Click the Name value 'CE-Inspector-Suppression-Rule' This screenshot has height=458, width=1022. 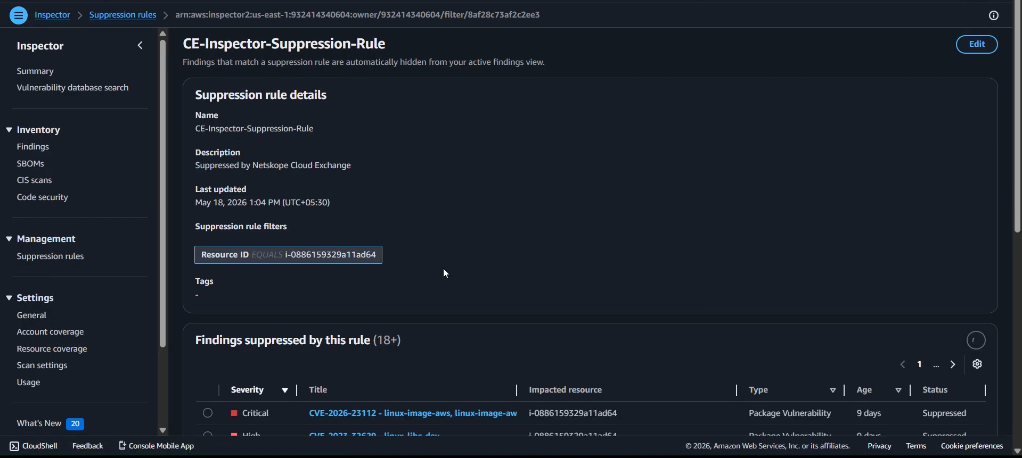254,129
